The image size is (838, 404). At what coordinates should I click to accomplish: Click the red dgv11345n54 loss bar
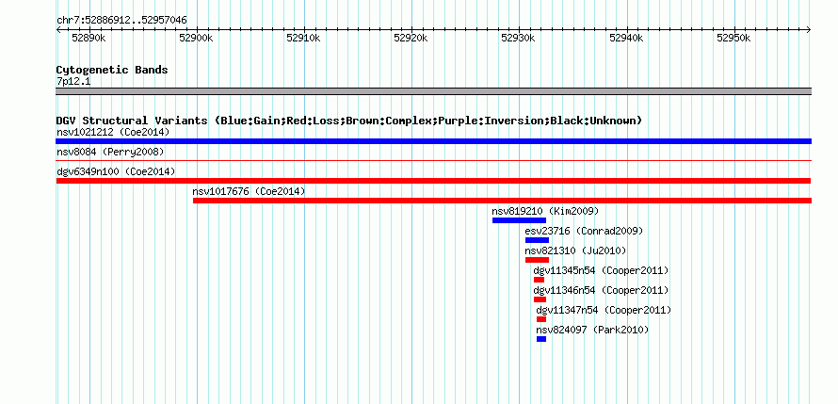[539, 280]
